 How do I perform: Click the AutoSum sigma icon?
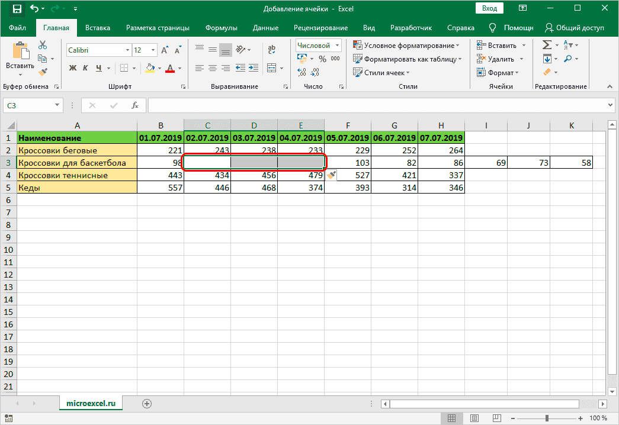(547, 45)
